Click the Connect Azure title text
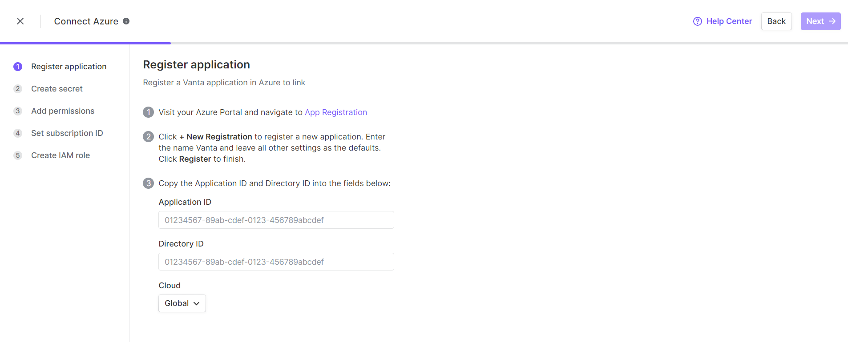The image size is (848, 342). (x=86, y=21)
